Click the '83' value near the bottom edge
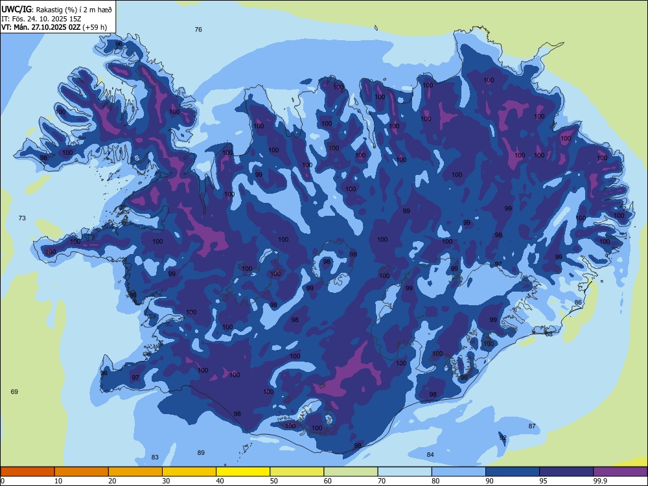 [x=155, y=457]
